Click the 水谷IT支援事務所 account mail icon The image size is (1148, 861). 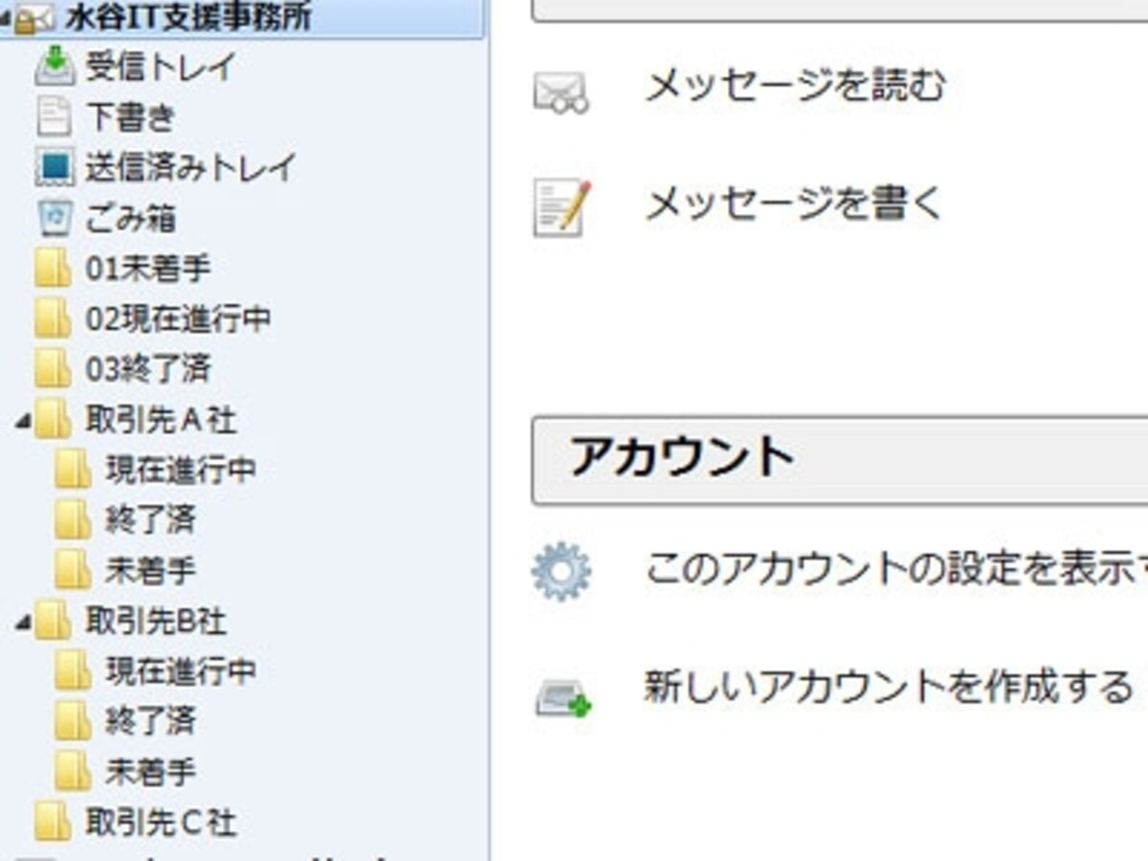pos(36,17)
